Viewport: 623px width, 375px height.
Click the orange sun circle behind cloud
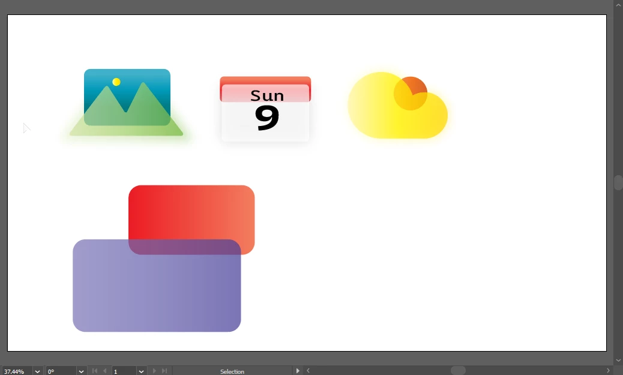[x=416, y=87]
